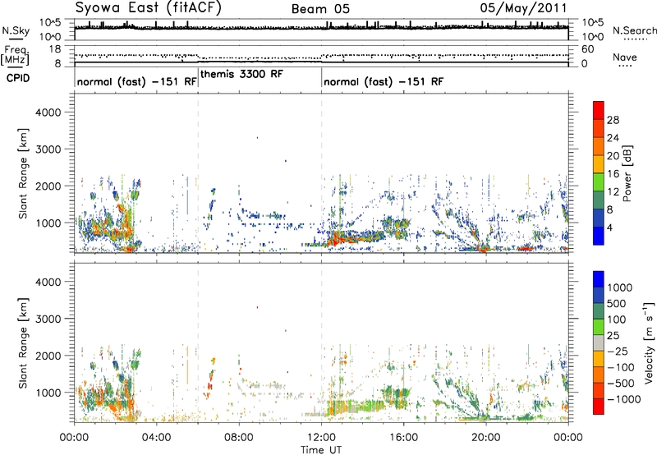This screenshot has width=657, height=455.
Task: Click the '08:00' time tick label
Action: coord(239,438)
